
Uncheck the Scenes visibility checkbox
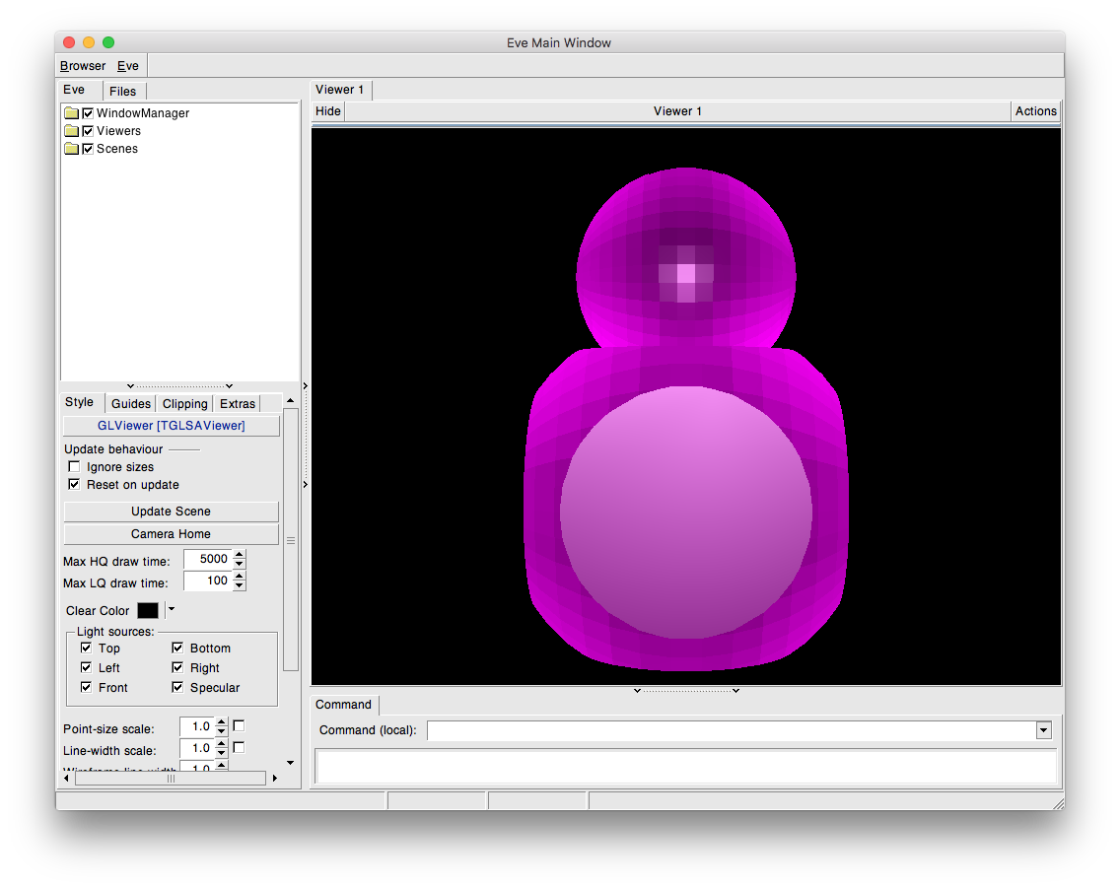pyautogui.click(x=88, y=149)
